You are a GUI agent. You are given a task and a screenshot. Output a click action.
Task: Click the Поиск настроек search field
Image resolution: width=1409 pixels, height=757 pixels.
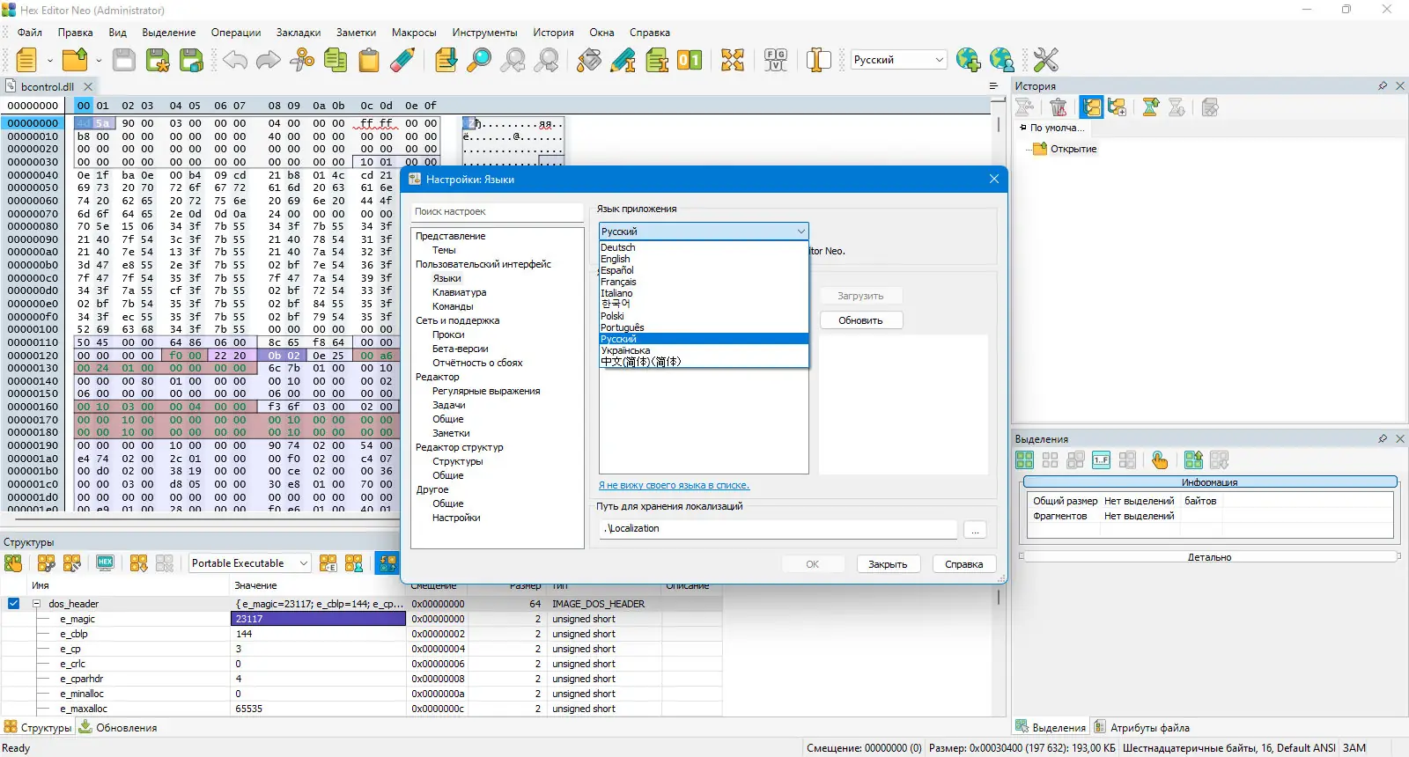pos(497,211)
